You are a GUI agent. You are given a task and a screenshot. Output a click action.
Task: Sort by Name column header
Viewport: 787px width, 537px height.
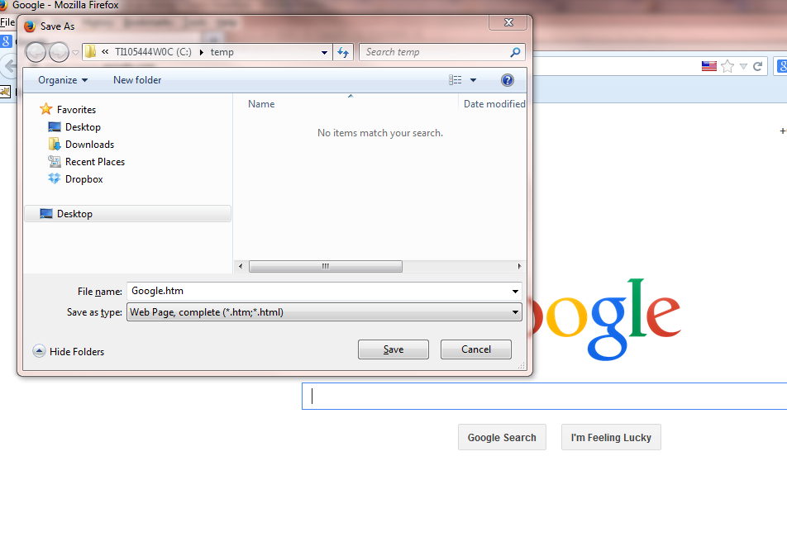pyautogui.click(x=261, y=104)
